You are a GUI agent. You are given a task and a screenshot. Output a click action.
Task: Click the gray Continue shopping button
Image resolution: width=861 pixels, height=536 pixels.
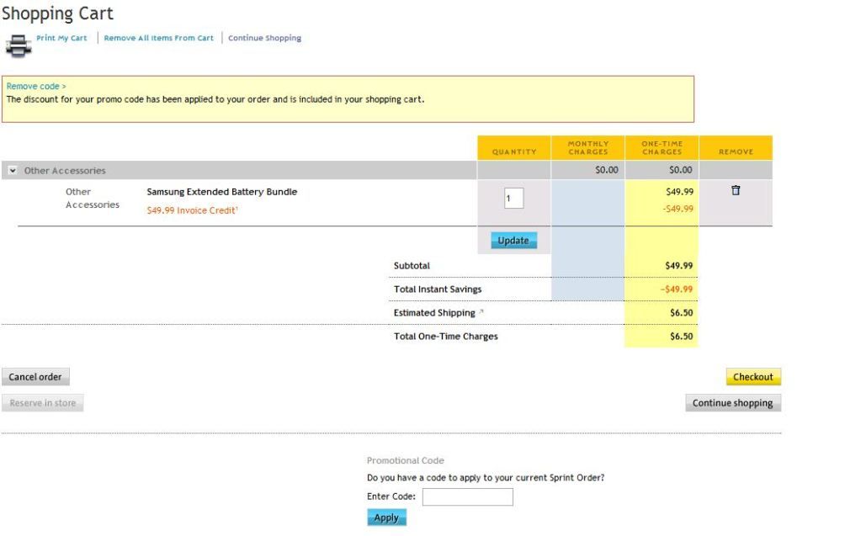[732, 402]
